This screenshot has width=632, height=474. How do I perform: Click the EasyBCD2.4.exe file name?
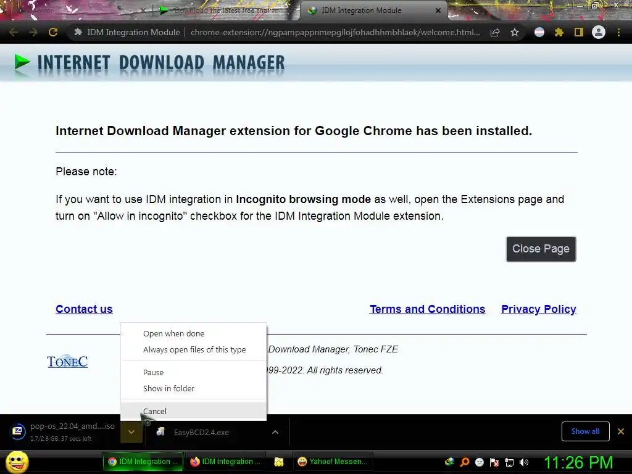click(x=201, y=432)
